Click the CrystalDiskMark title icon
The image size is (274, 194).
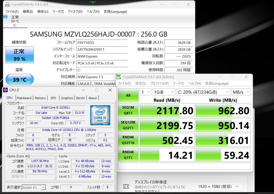click(118, 77)
